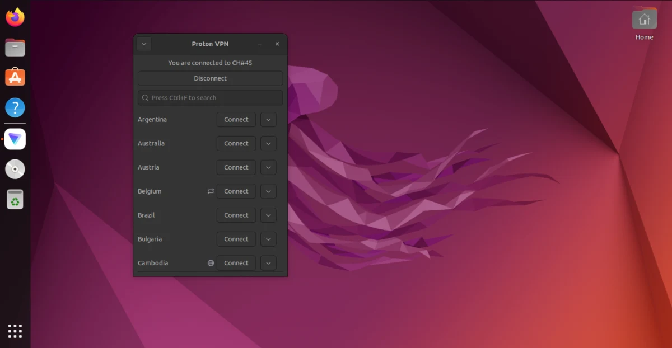The height and width of the screenshot is (348, 672).
Task: Expand the Argentina server list
Action: pos(268,120)
